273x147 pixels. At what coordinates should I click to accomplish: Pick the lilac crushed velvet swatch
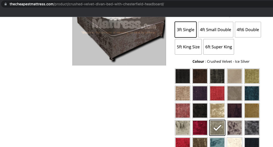235,128
